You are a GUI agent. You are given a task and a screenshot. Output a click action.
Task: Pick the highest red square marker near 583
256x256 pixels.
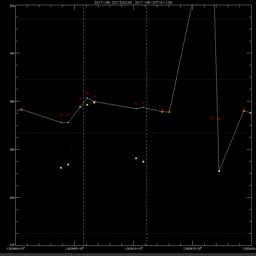pyautogui.click(x=87, y=93)
